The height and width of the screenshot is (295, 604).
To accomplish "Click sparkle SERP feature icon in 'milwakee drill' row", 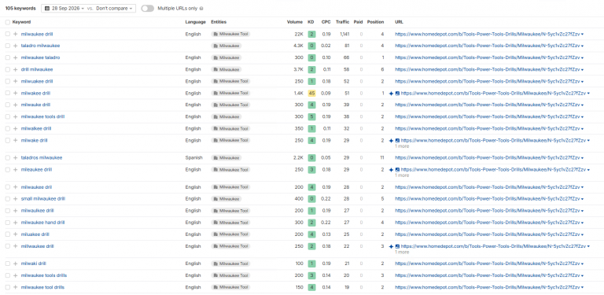I will click(392, 93).
